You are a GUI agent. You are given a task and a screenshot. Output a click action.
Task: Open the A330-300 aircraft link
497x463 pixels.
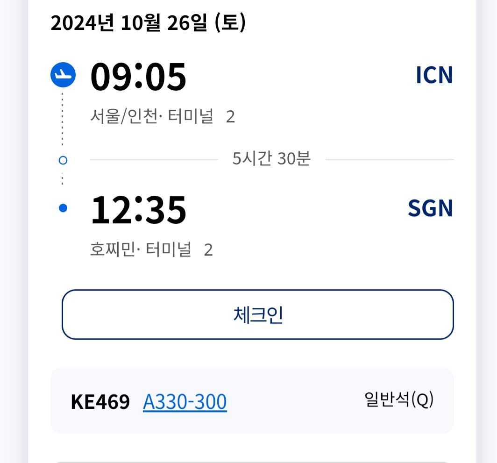click(185, 402)
